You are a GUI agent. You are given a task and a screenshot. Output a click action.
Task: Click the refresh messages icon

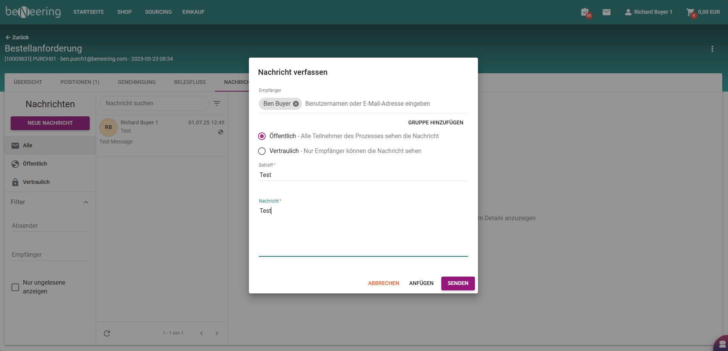click(107, 333)
